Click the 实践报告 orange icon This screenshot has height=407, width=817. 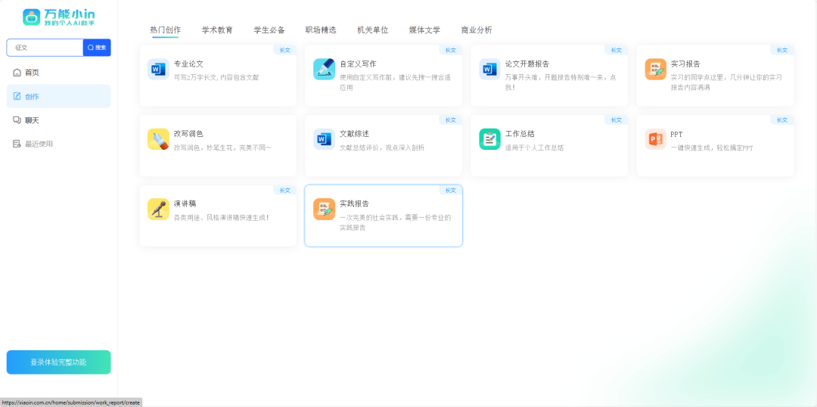324,209
